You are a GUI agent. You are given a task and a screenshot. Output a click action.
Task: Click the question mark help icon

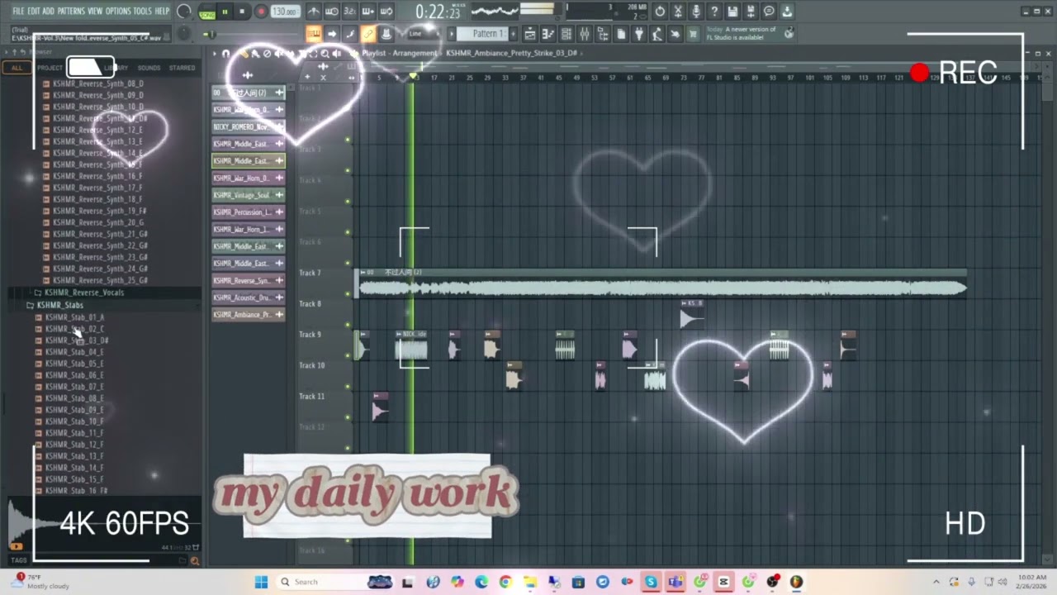point(714,12)
